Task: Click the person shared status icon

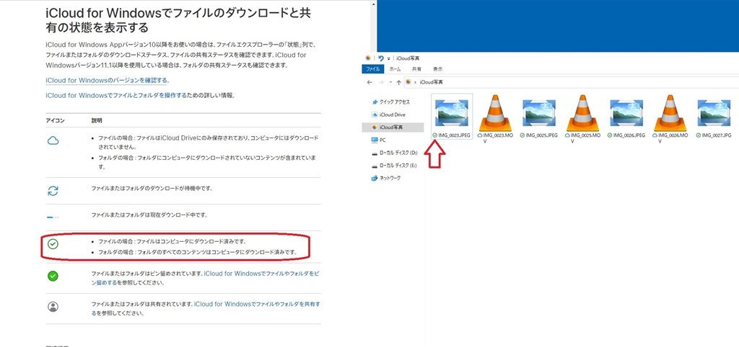Action: coord(53,307)
